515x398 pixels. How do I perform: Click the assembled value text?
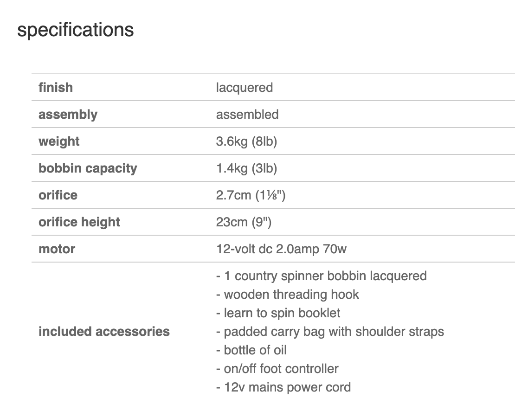point(247,114)
